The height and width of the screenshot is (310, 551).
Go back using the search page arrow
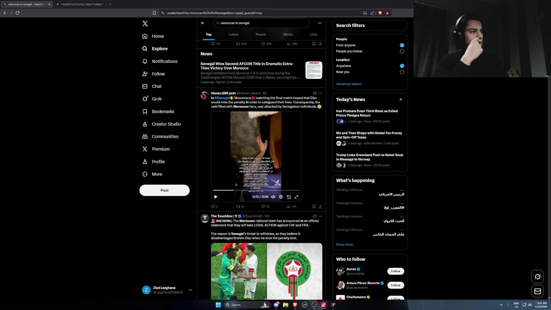tap(203, 23)
